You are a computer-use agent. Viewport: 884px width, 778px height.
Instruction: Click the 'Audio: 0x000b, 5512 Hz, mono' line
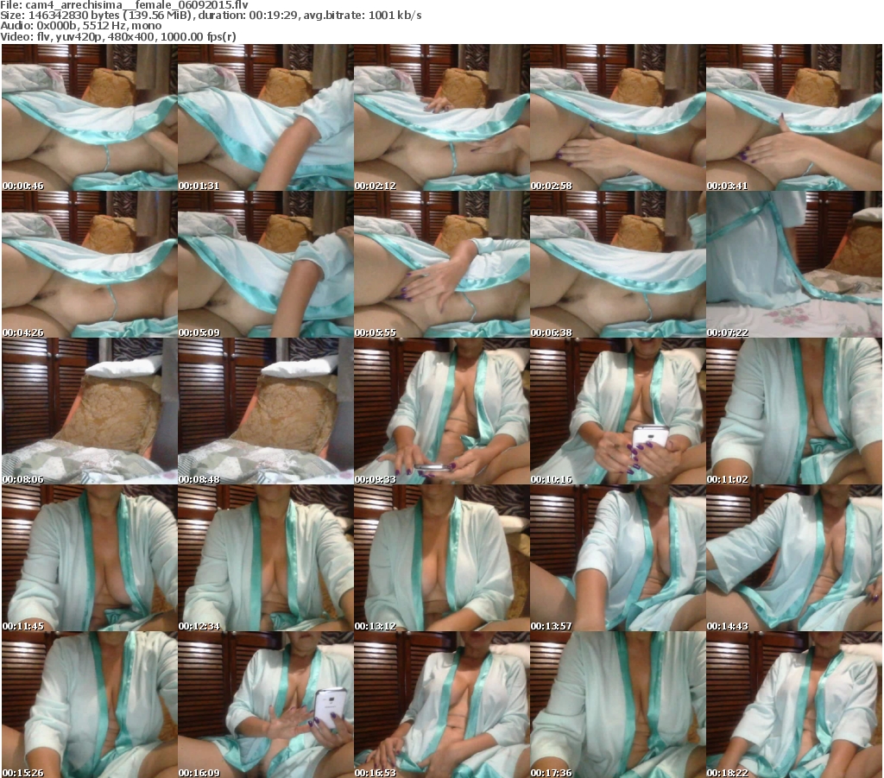pyautogui.click(x=81, y=26)
